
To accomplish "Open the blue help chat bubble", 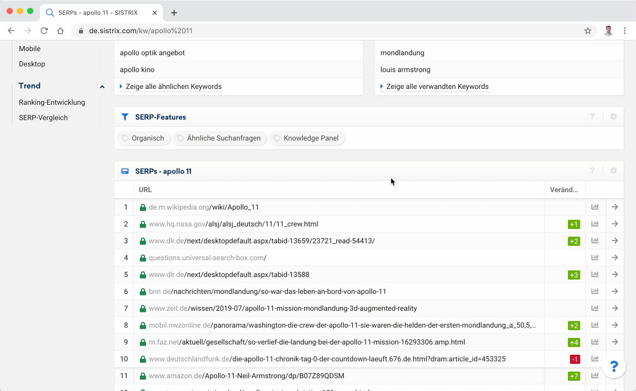I will pyautogui.click(x=614, y=366).
